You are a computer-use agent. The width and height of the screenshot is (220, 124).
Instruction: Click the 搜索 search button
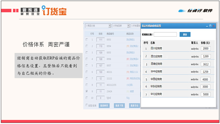185,34
